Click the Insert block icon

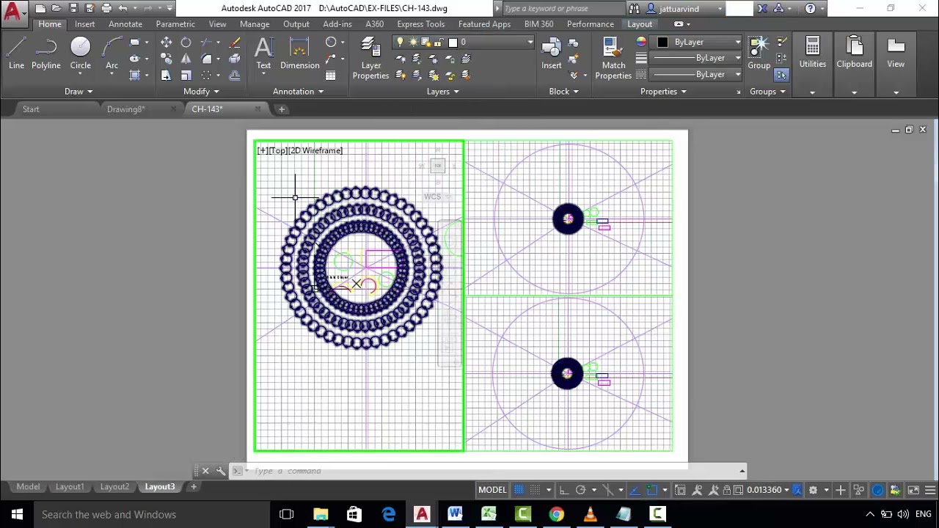point(552,54)
